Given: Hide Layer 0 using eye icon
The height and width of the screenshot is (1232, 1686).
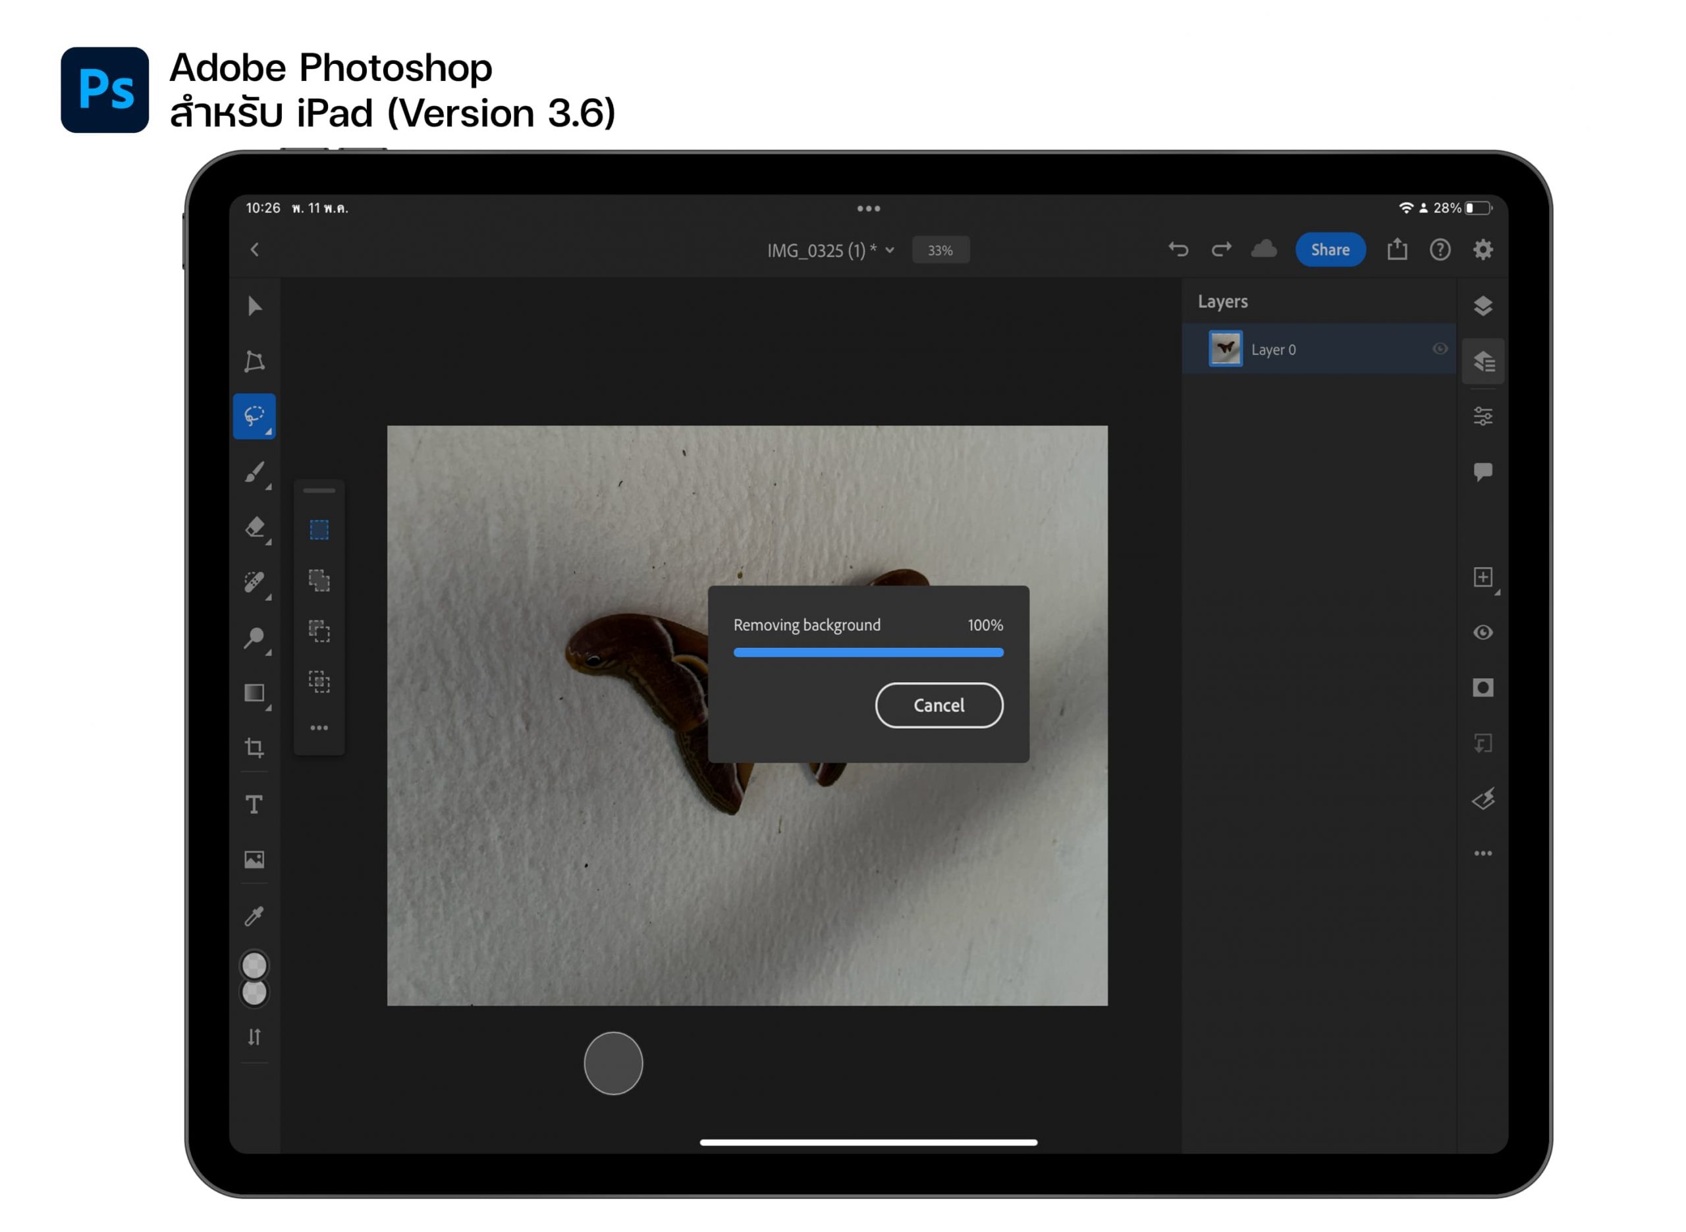Looking at the screenshot, I should (1440, 349).
